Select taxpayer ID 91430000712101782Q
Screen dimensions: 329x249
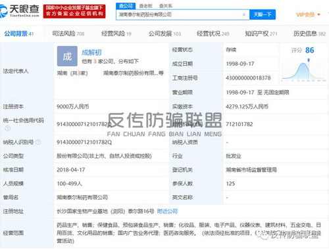(x=84, y=143)
